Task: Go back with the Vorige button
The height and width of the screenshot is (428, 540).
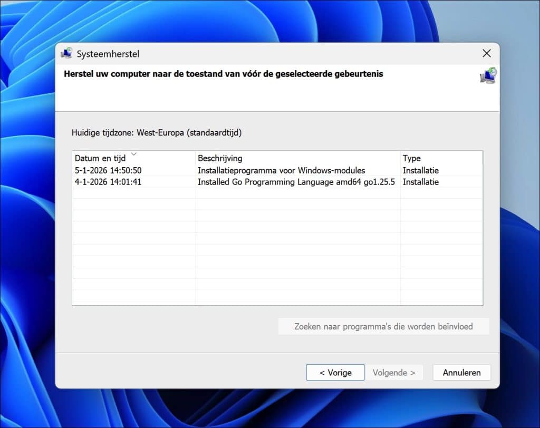Action: pos(335,373)
